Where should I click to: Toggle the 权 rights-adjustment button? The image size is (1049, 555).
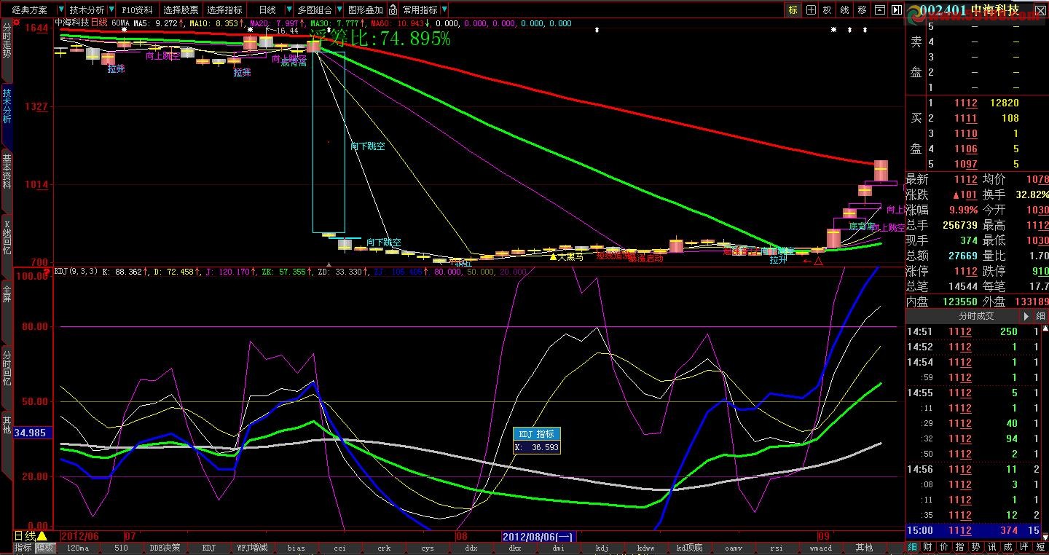point(827,10)
